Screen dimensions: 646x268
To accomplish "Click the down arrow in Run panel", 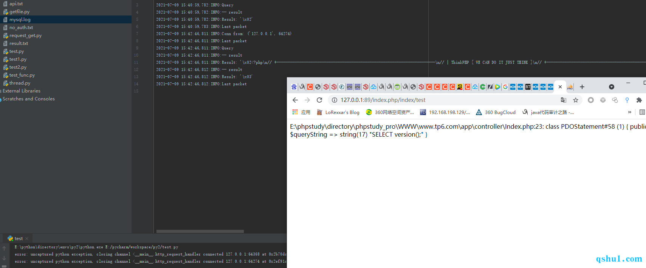I will pos(4,258).
